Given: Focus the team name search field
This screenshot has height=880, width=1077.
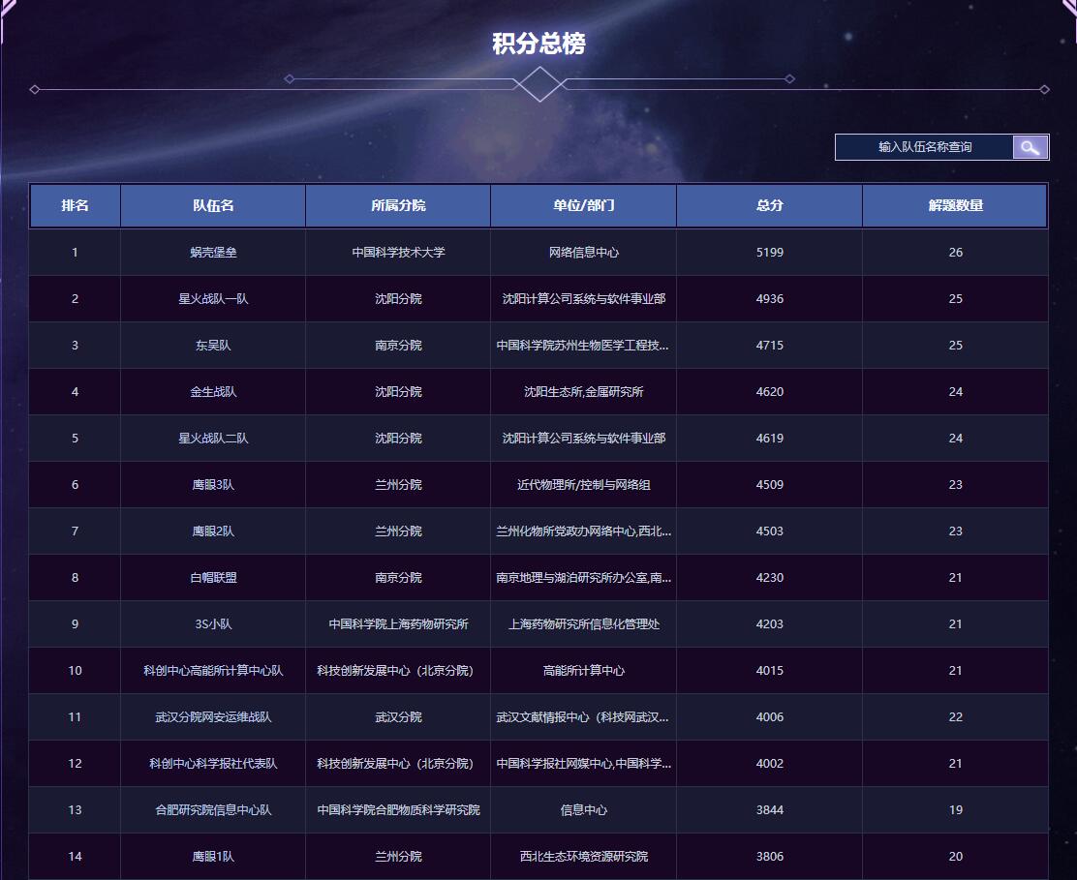Looking at the screenshot, I should click(x=925, y=147).
